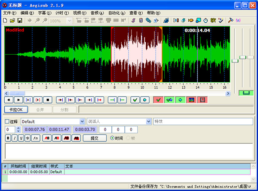The height and width of the screenshot is (191, 258).
Task: Increase the layer number with up arrow
Action: tap(18, 128)
